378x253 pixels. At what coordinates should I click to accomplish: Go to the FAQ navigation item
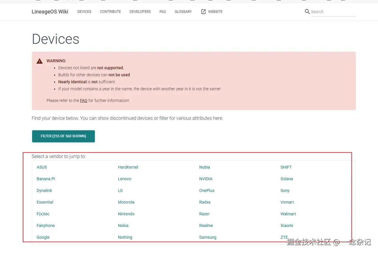click(163, 12)
